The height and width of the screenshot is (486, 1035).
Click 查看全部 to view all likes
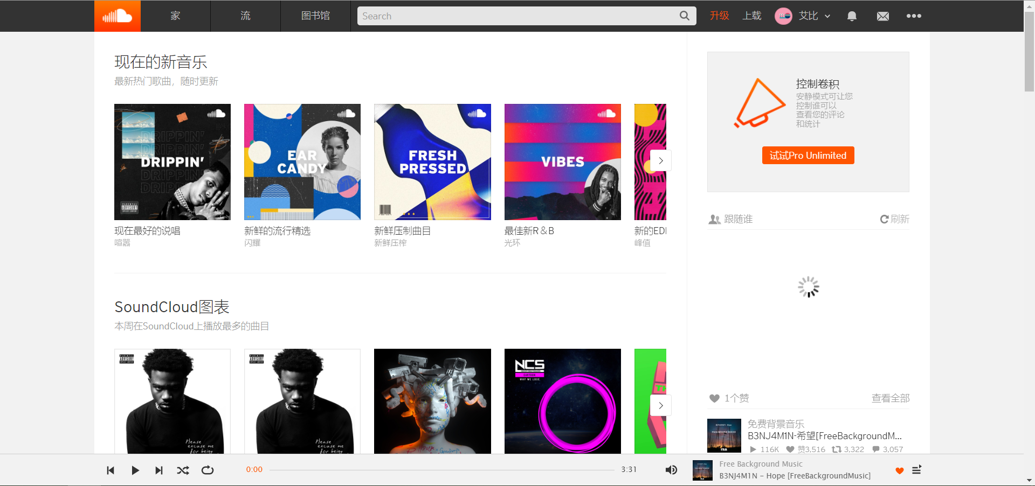[x=891, y=398]
